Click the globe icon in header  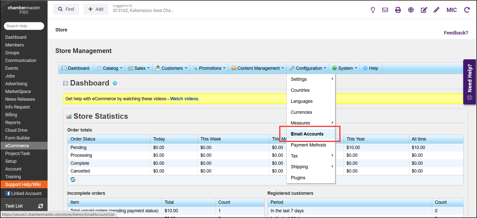click(x=411, y=10)
